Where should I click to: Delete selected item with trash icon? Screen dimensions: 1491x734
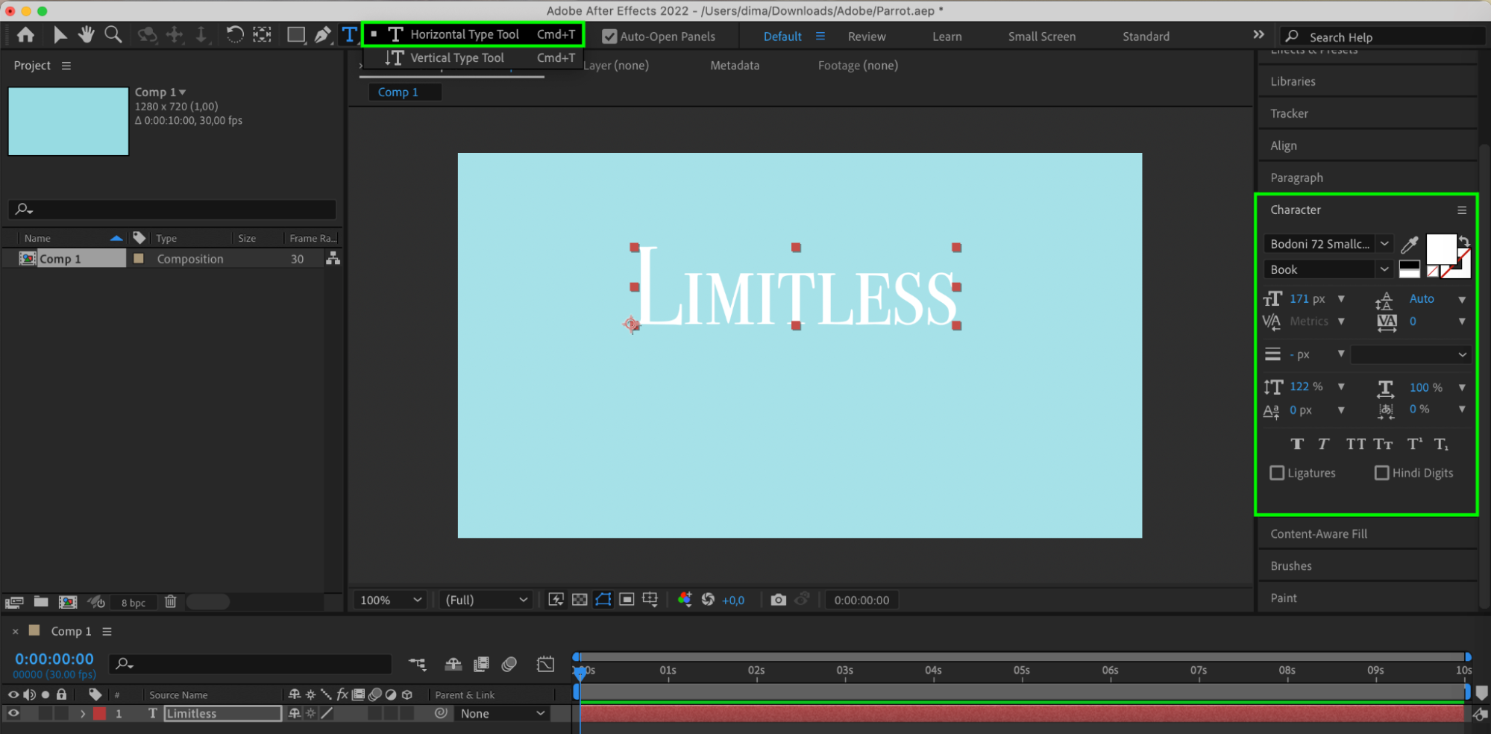click(x=170, y=602)
